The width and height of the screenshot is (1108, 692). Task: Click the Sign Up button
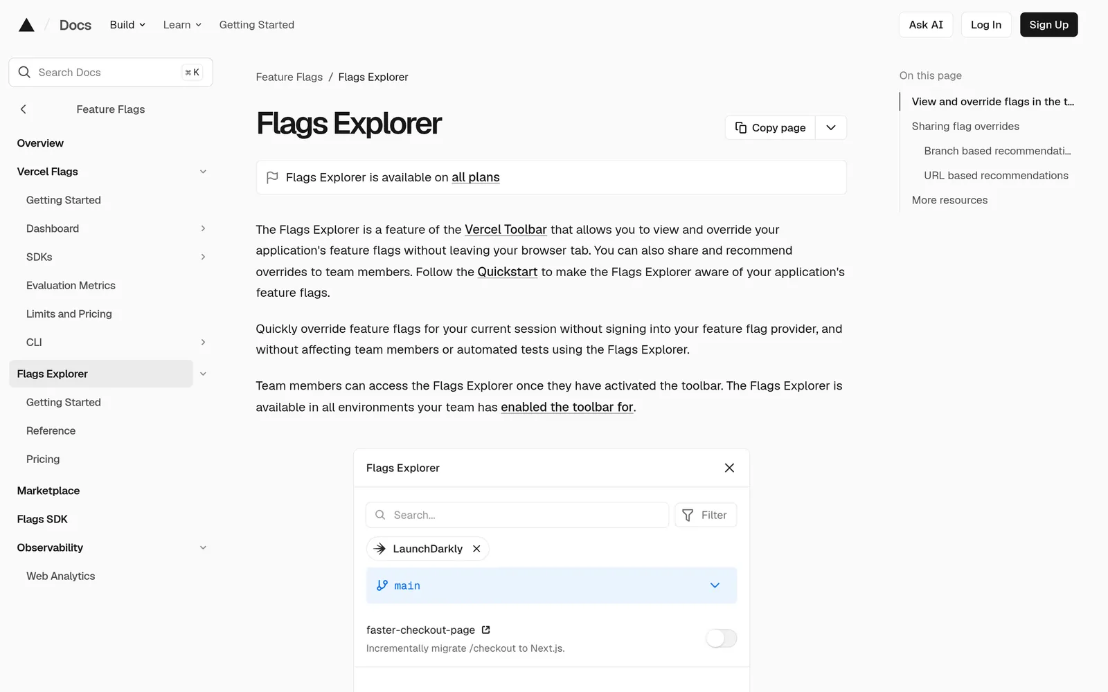1048,25
